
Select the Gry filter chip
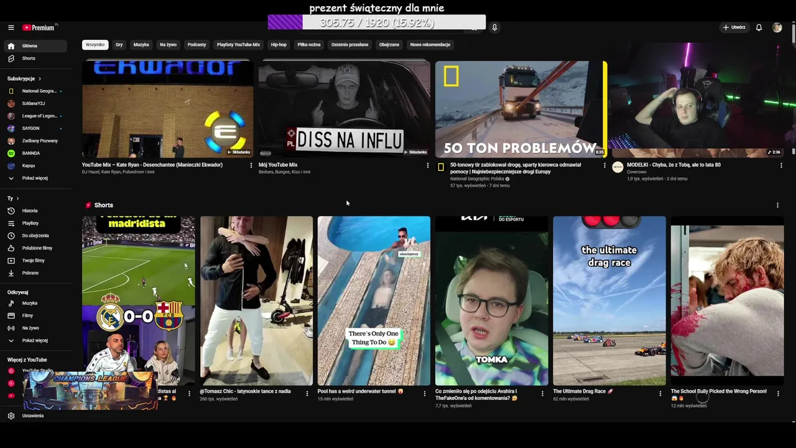(x=119, y=45)
